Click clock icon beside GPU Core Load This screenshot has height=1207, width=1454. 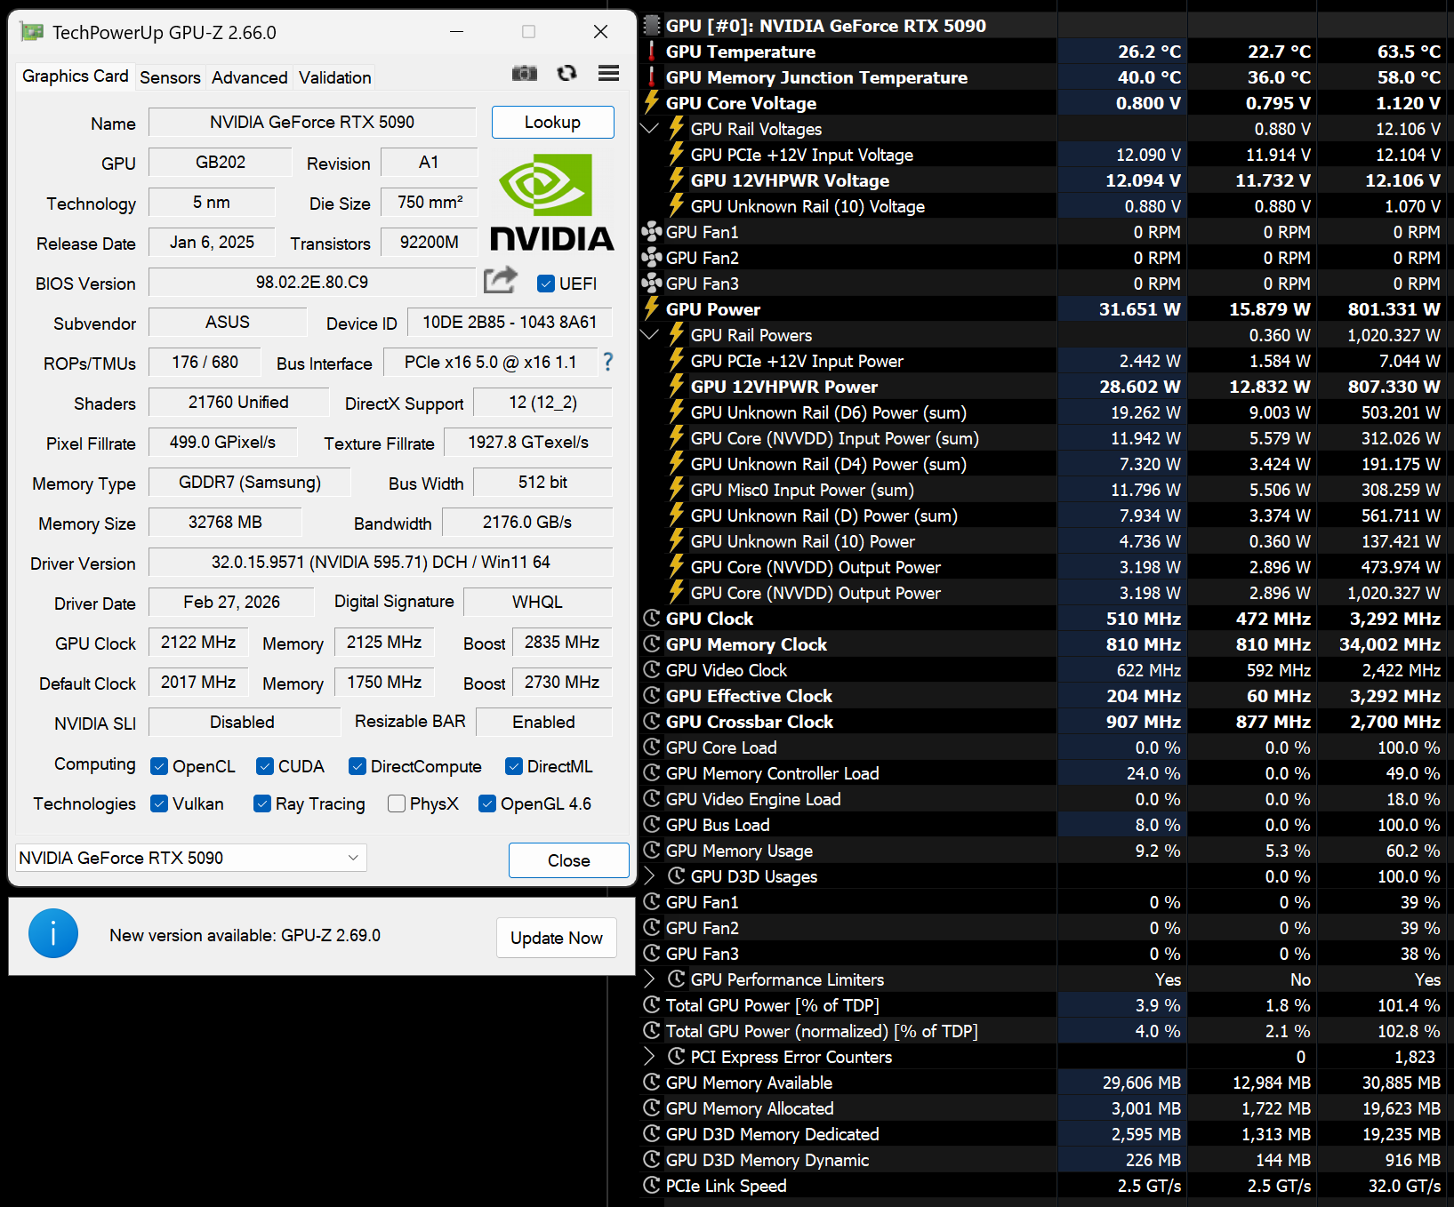tap(652, 747)
